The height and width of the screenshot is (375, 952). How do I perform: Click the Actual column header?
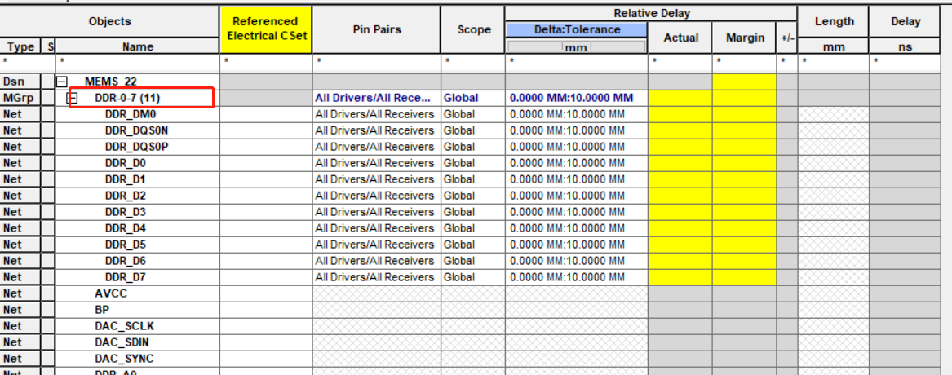(680, 37)
